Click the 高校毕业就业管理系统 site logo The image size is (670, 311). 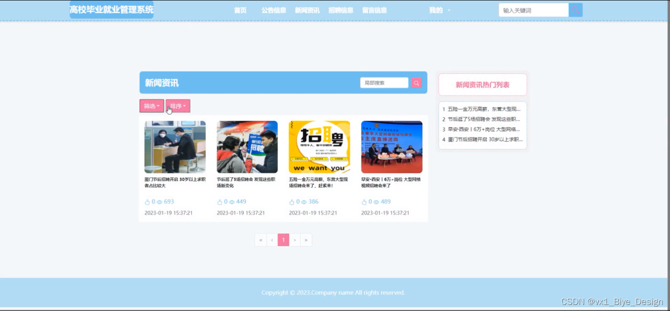tap(112, 10)
